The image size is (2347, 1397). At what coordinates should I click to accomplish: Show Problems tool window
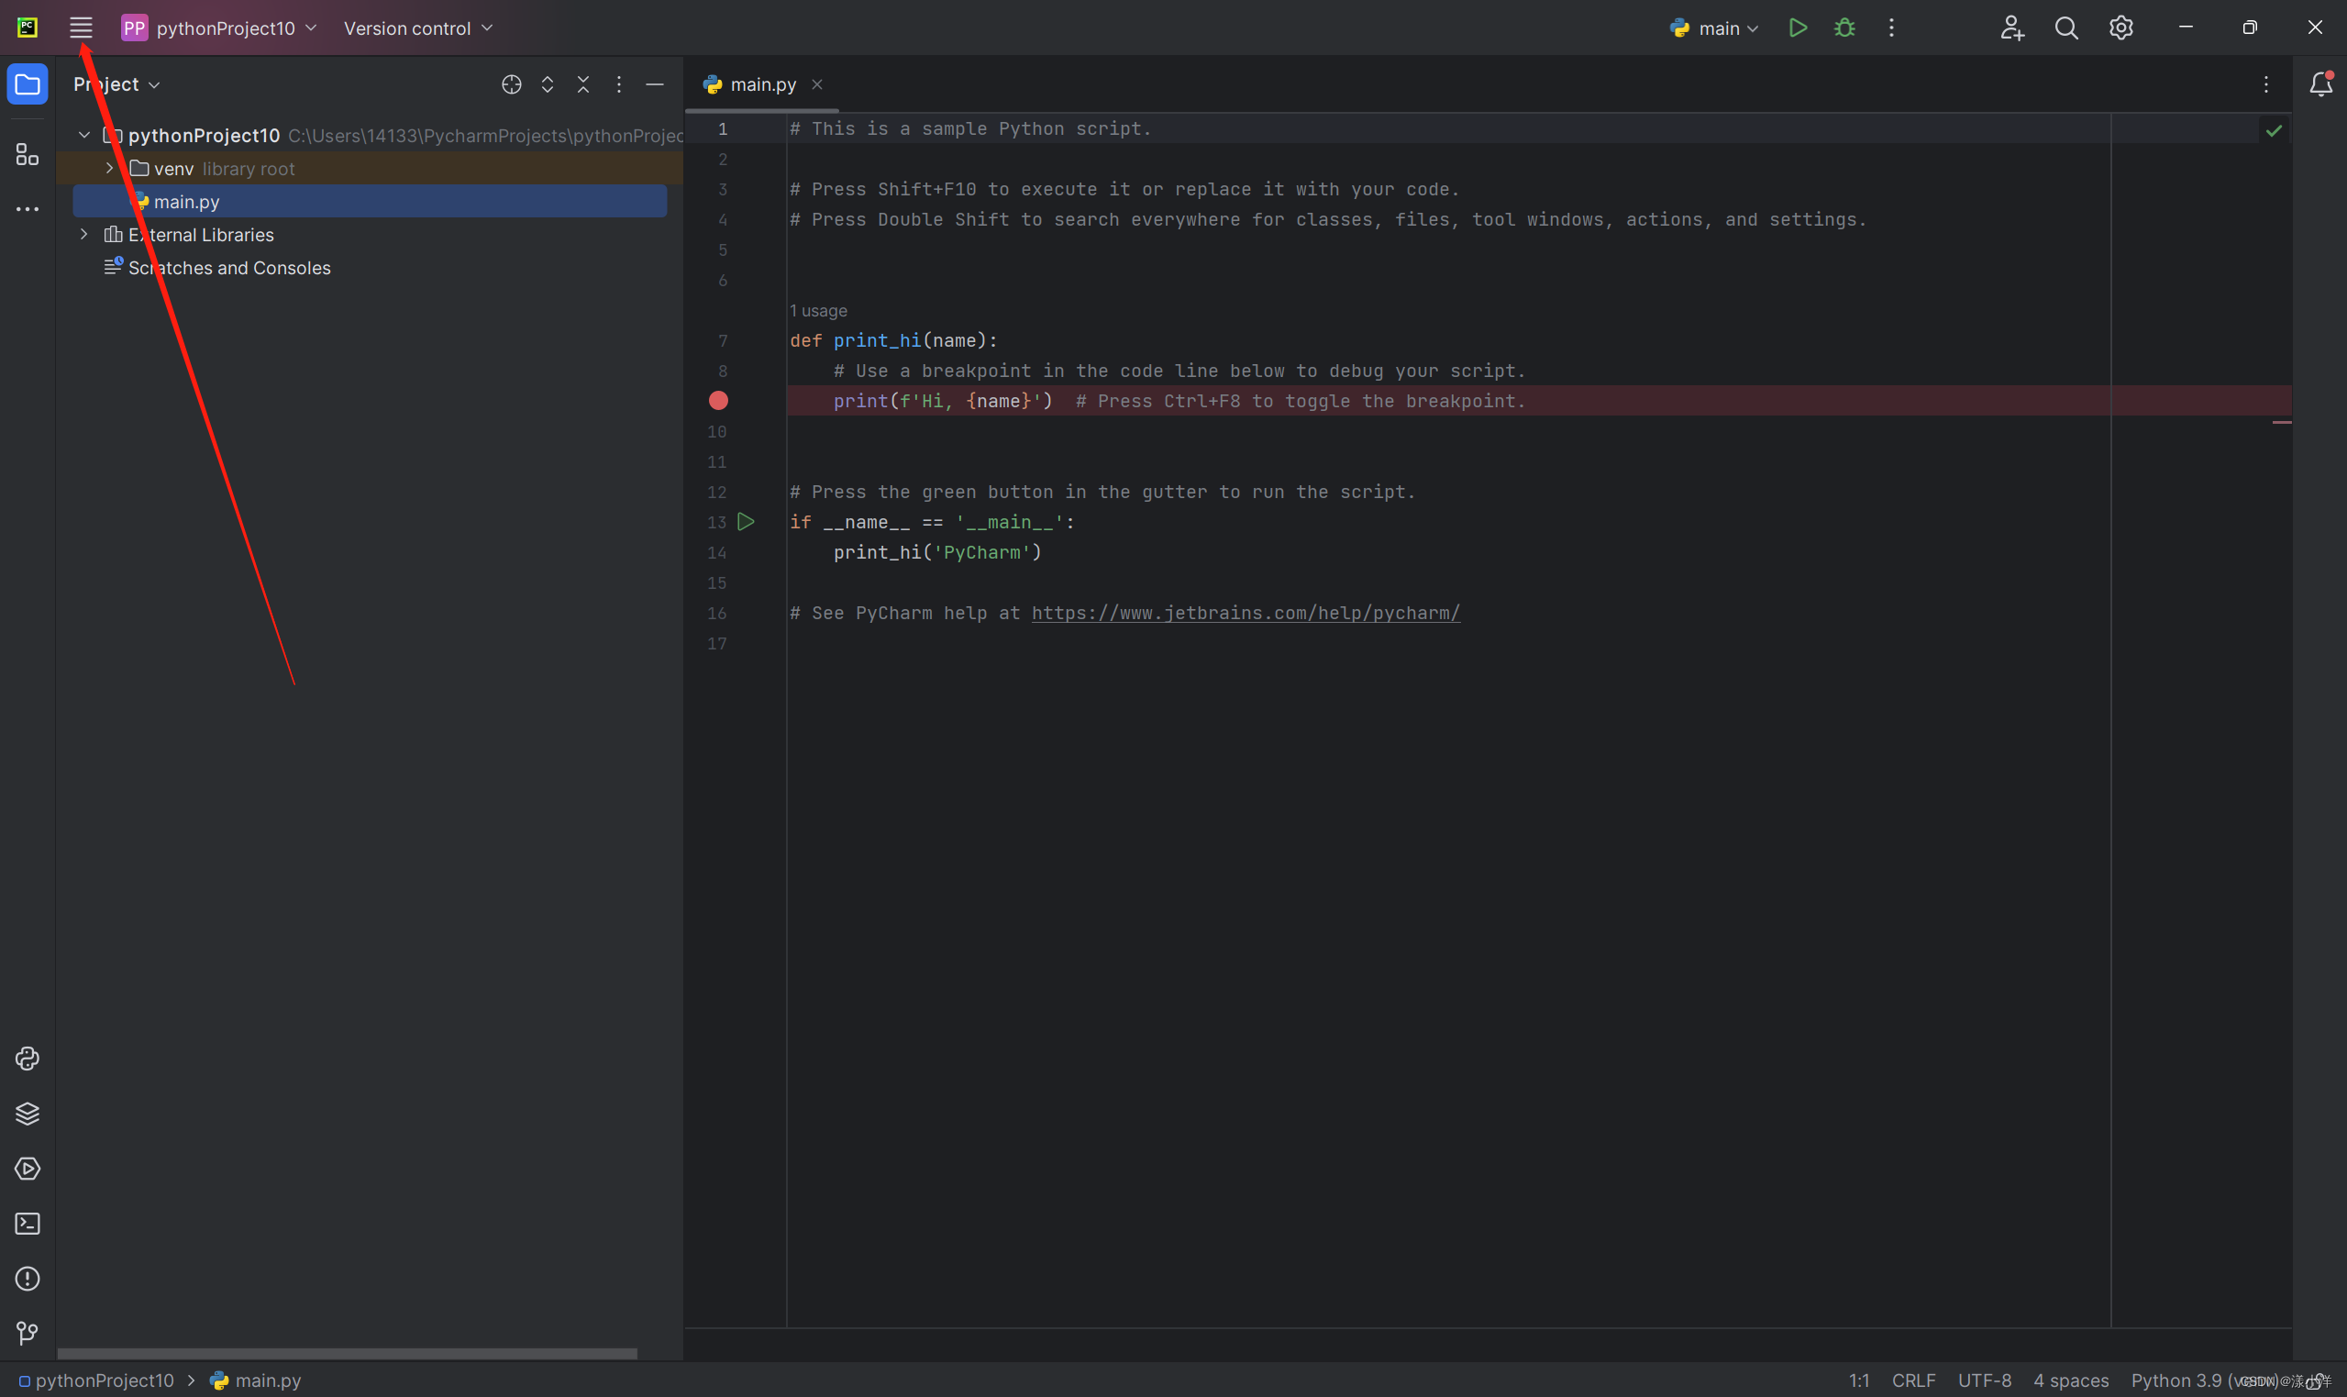[28, 1279]
